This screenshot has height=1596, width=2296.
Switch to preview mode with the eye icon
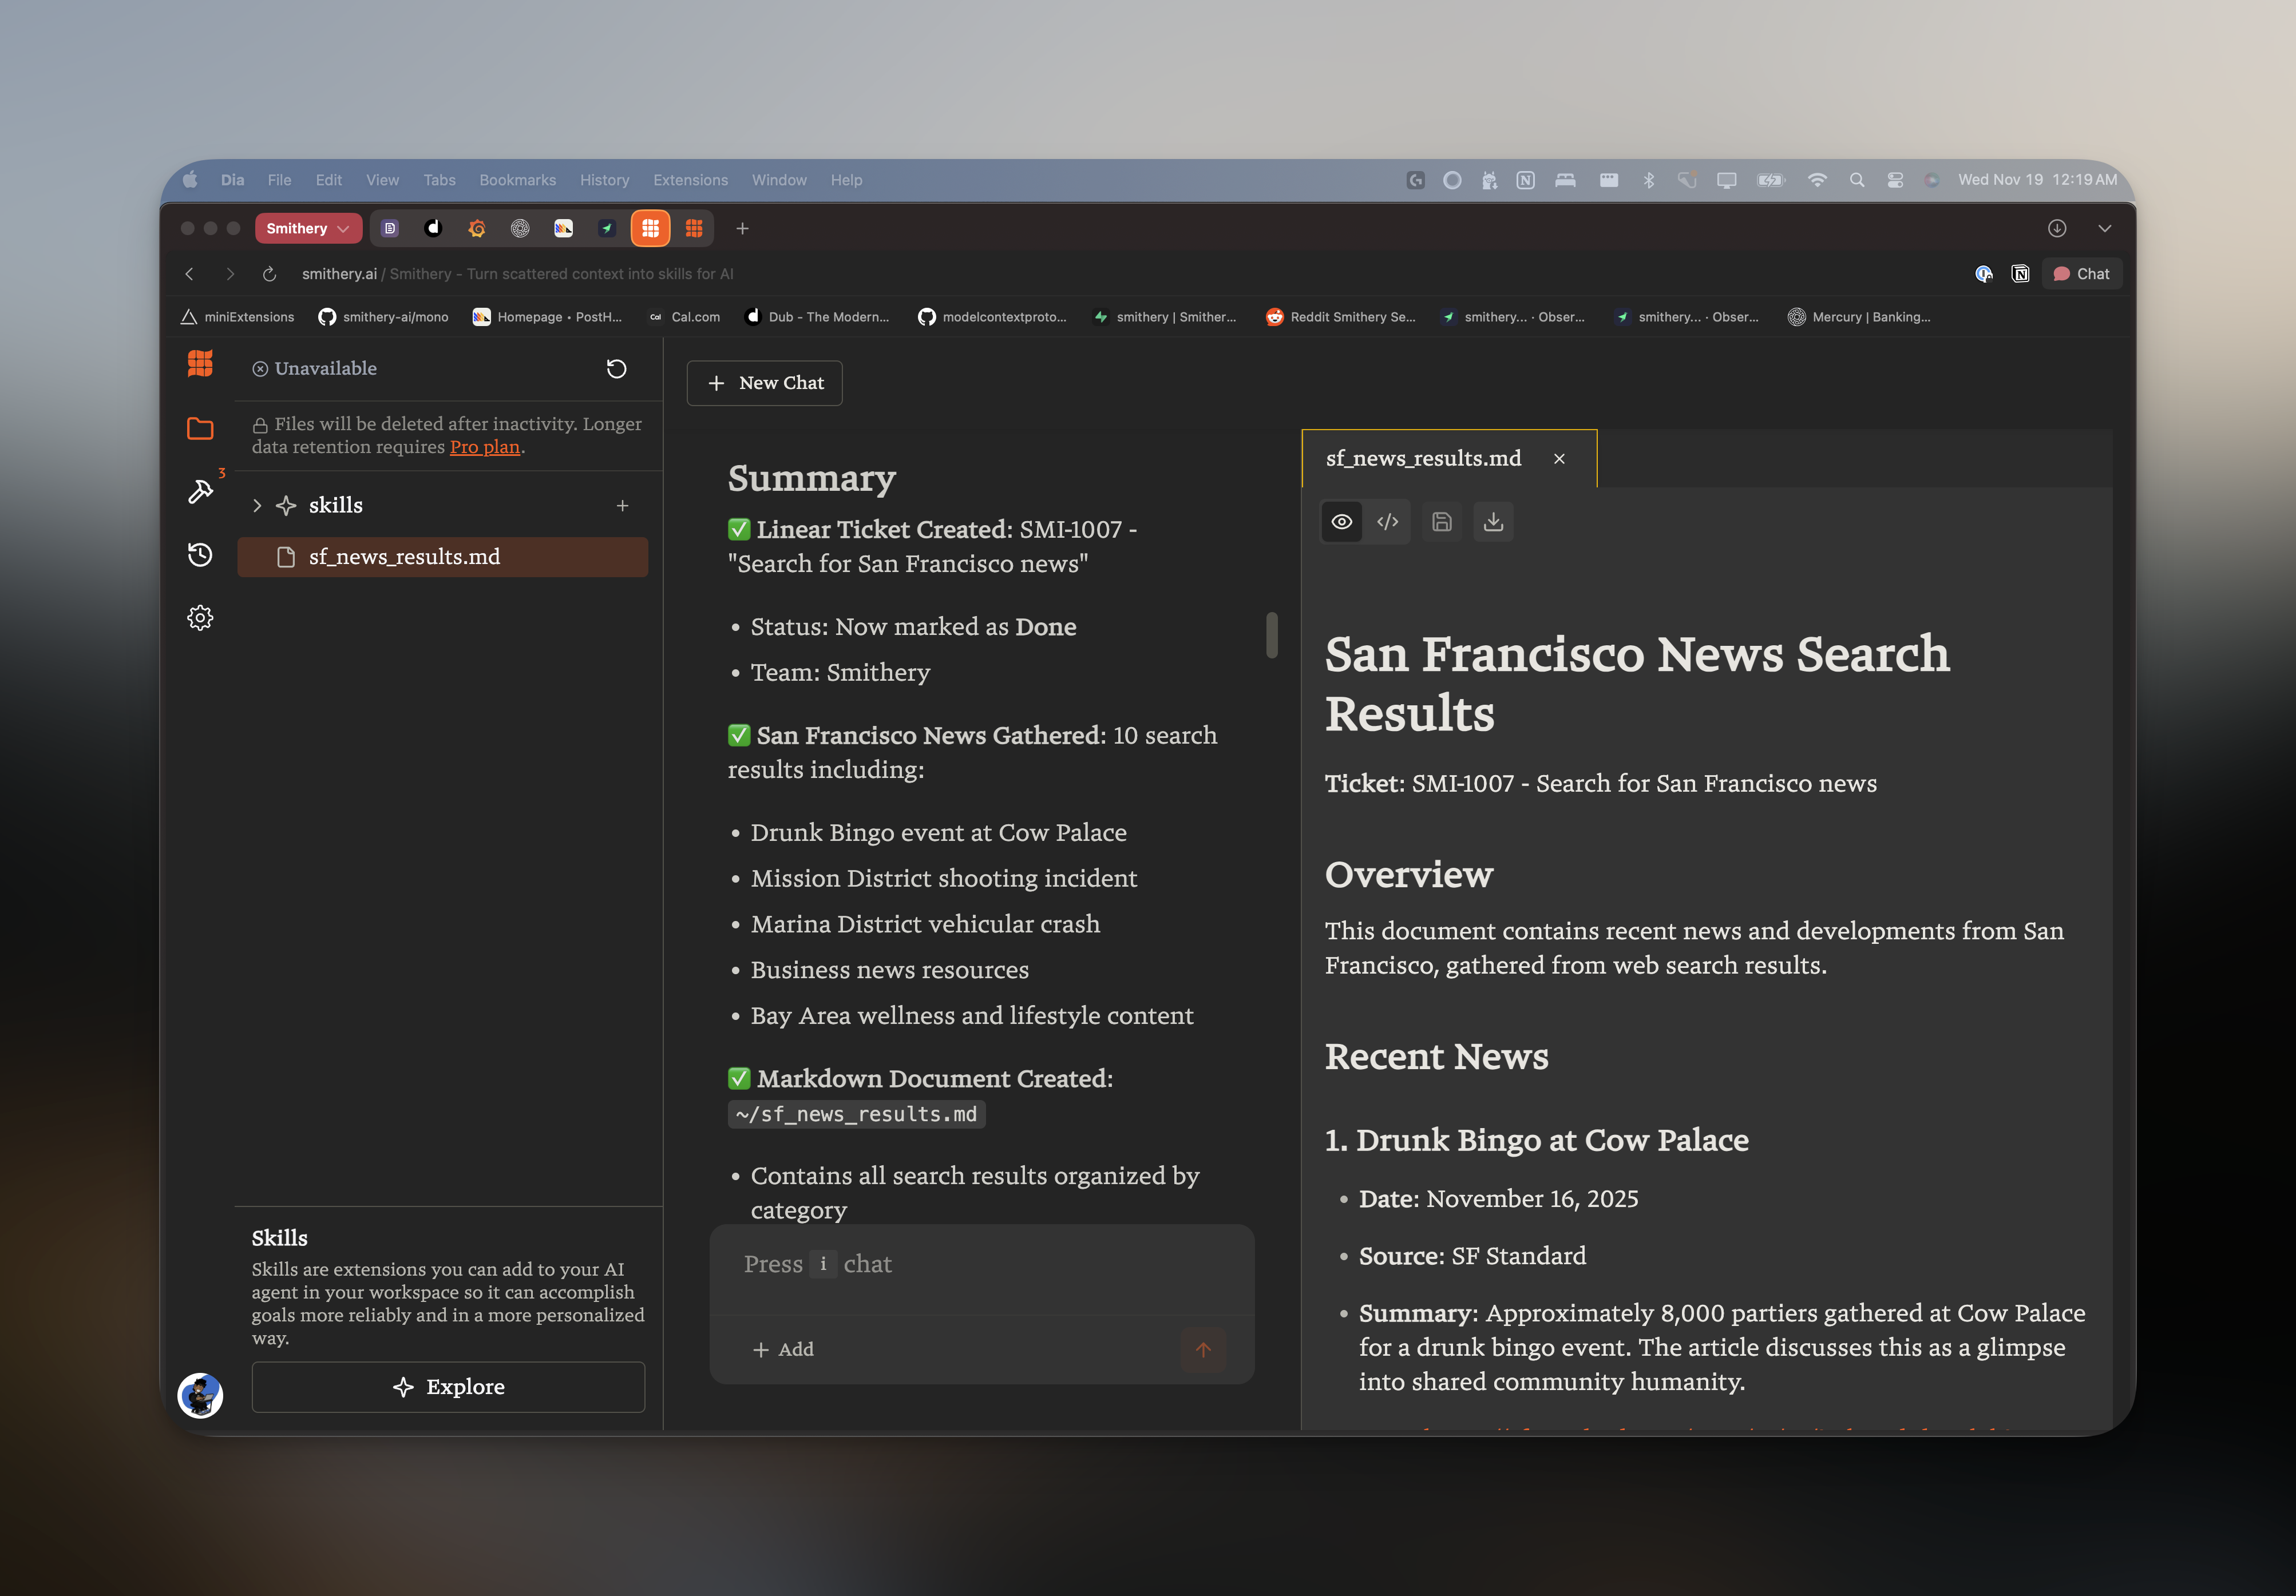pos(1342,522)
